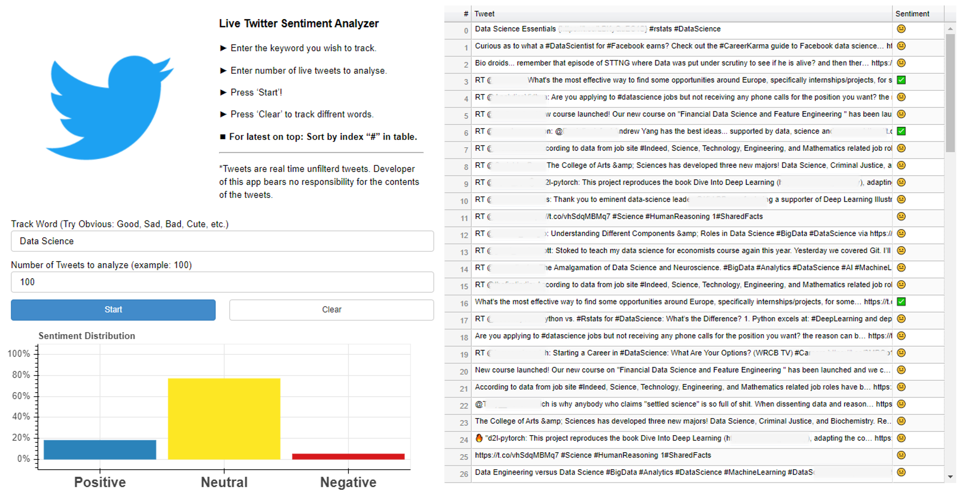Click neutral face icon in row 19
The width and height of the screenshot is (976, 500).
901,353
